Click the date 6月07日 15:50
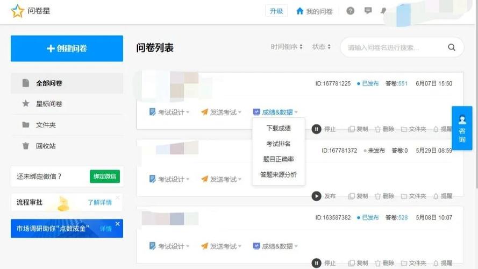This screenshot has height=269, width=478. 434,83
